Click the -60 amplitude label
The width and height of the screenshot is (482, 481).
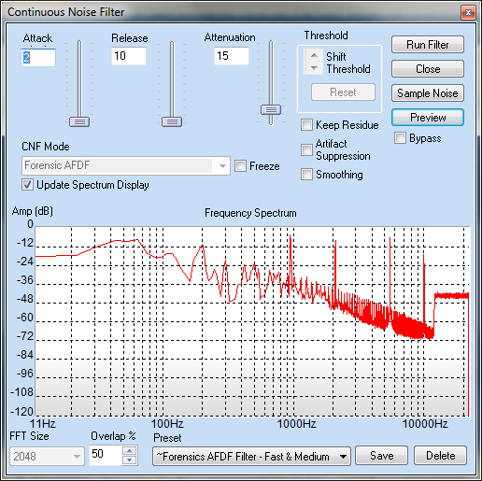coord(25,318)
